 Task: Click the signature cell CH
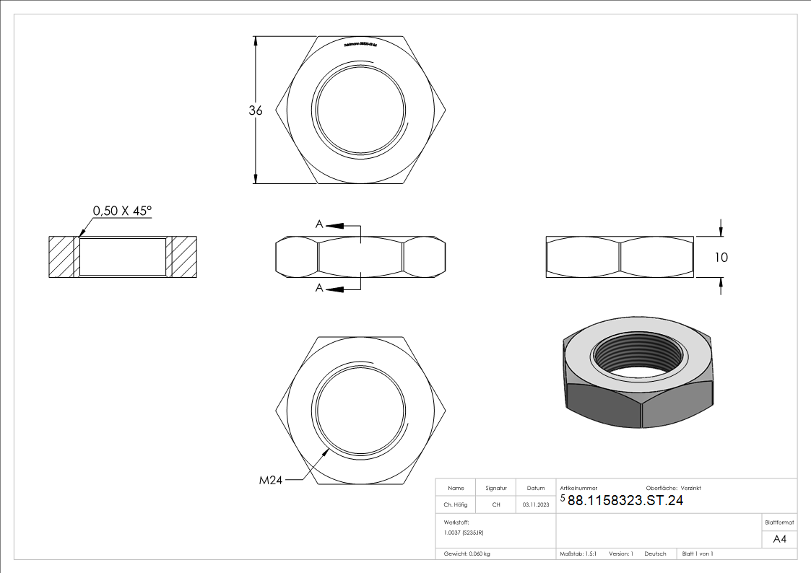496,504
